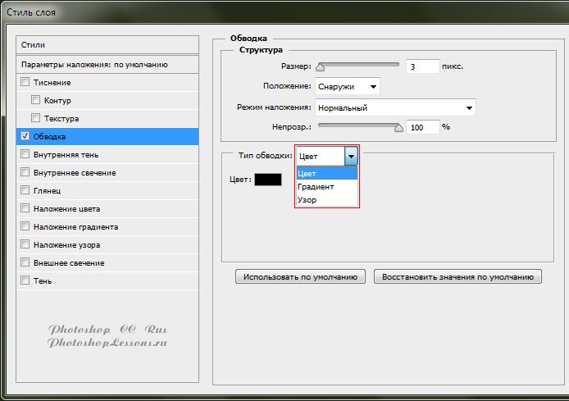Turn on the Глянец checkbox
The height and width of the screenshot is (401, 569).
pos(25,190)
